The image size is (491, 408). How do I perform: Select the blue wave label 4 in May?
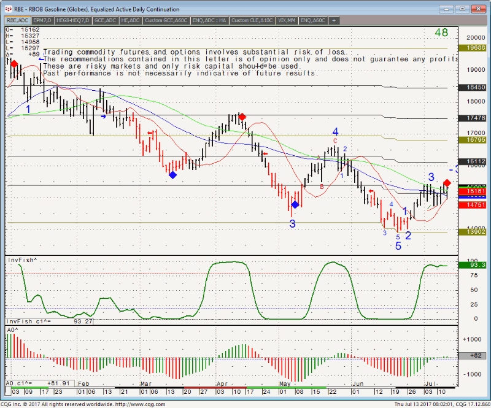[x=335, y=132]
